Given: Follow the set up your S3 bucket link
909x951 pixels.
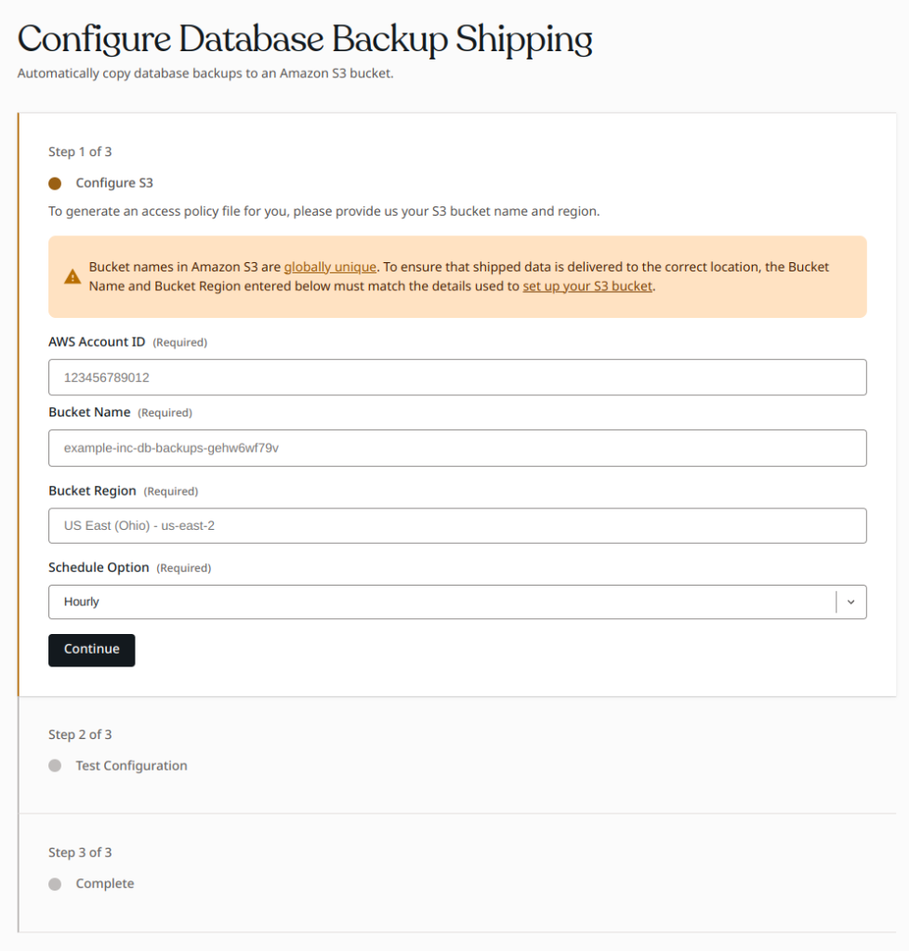Looking at the screenshot, I should (x=587, y=285).
